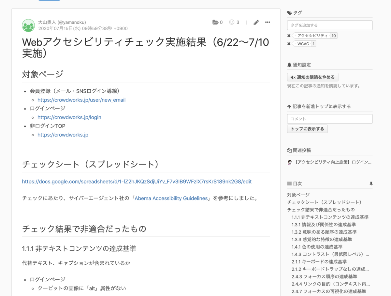Open the Google Spreadsheets checksheet link
Image resolution: width=391 pixels, height=296 pixels.
pos(137,182)
